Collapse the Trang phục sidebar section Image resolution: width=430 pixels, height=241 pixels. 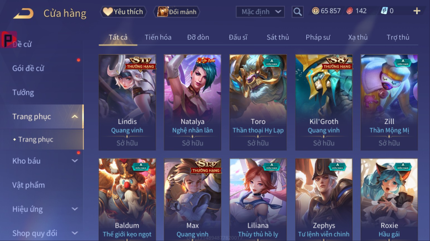75,117
